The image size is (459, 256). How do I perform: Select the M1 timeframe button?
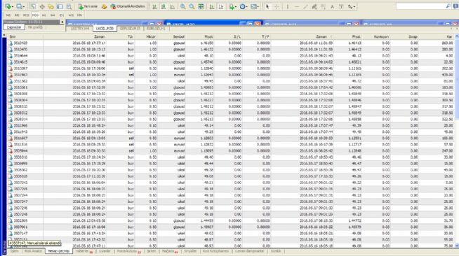click(x=8, y=15)
